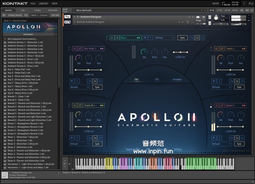The width and height of the screenshot is (255, 184).
Task: Click the wrench icon to edit instrument
Action: point(67,17)
